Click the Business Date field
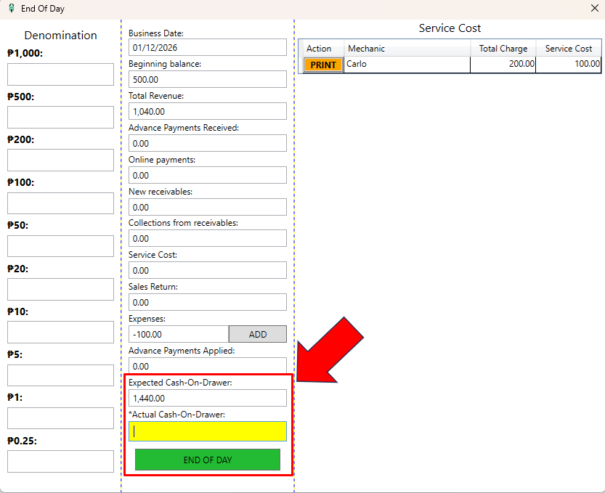605x493 pixels. click(x=207, y=47)
